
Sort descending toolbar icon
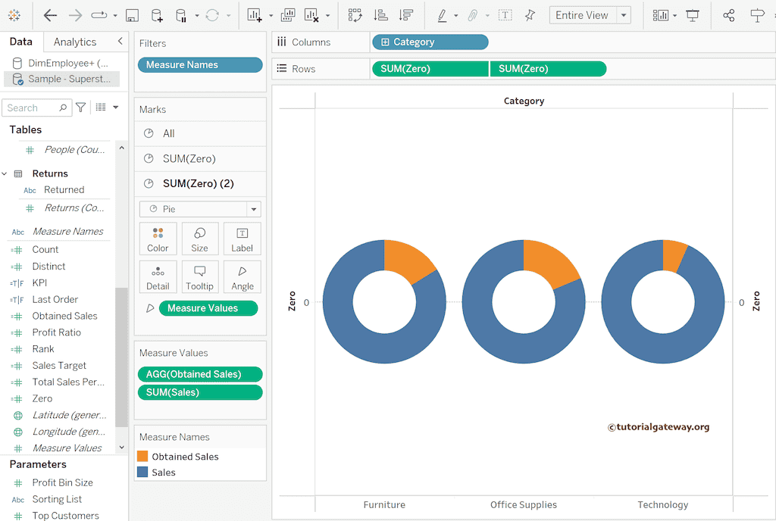click(406, 15)
